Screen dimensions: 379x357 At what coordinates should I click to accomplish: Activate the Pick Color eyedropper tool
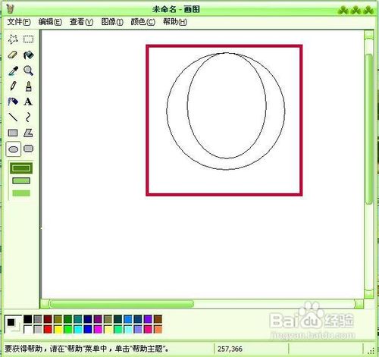coord(13,70)
